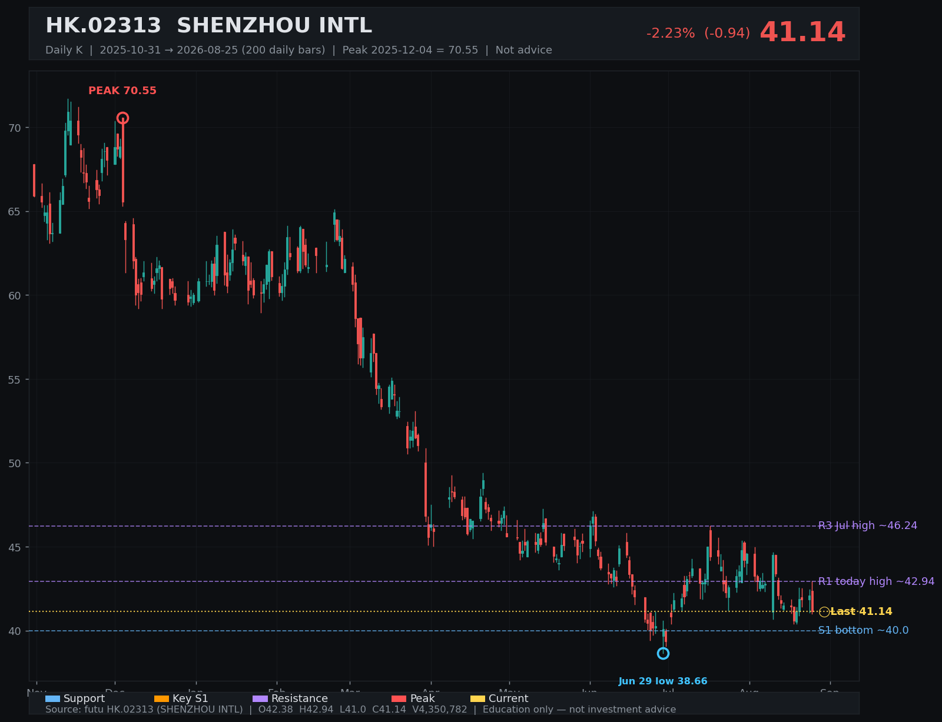Click the 60 y-axis tick label
Viewport: 942px width, 722px height.
click(15, 295)
